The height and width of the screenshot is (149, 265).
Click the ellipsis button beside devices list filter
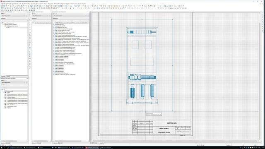click(x=88, y=16)
